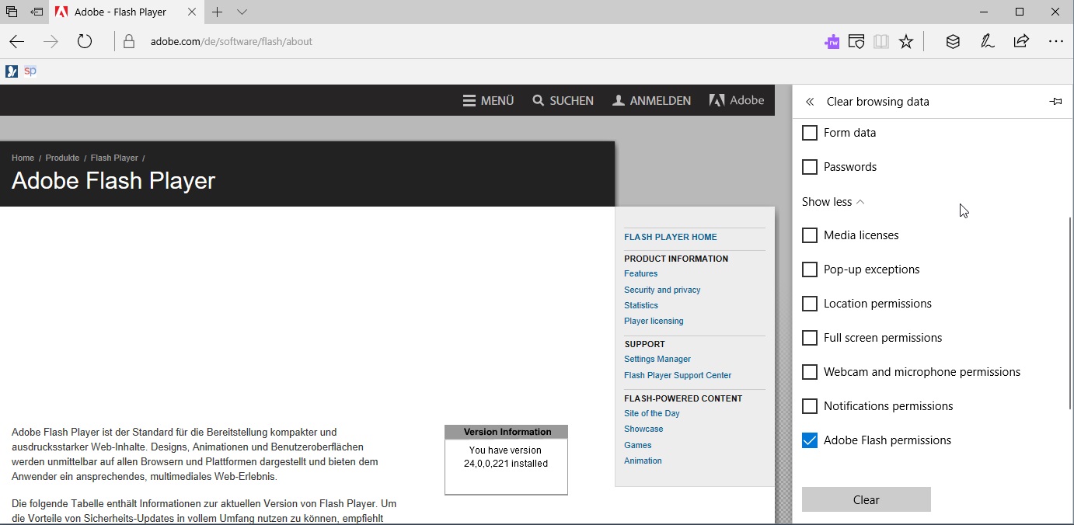Open Animation link

(x=643, y=461)
